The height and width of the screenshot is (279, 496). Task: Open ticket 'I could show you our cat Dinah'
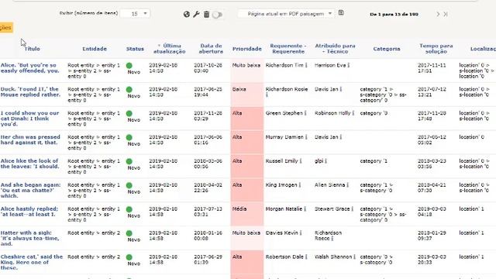29,119
